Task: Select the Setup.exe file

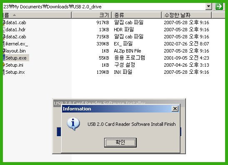Action: (x=16, y=58)
